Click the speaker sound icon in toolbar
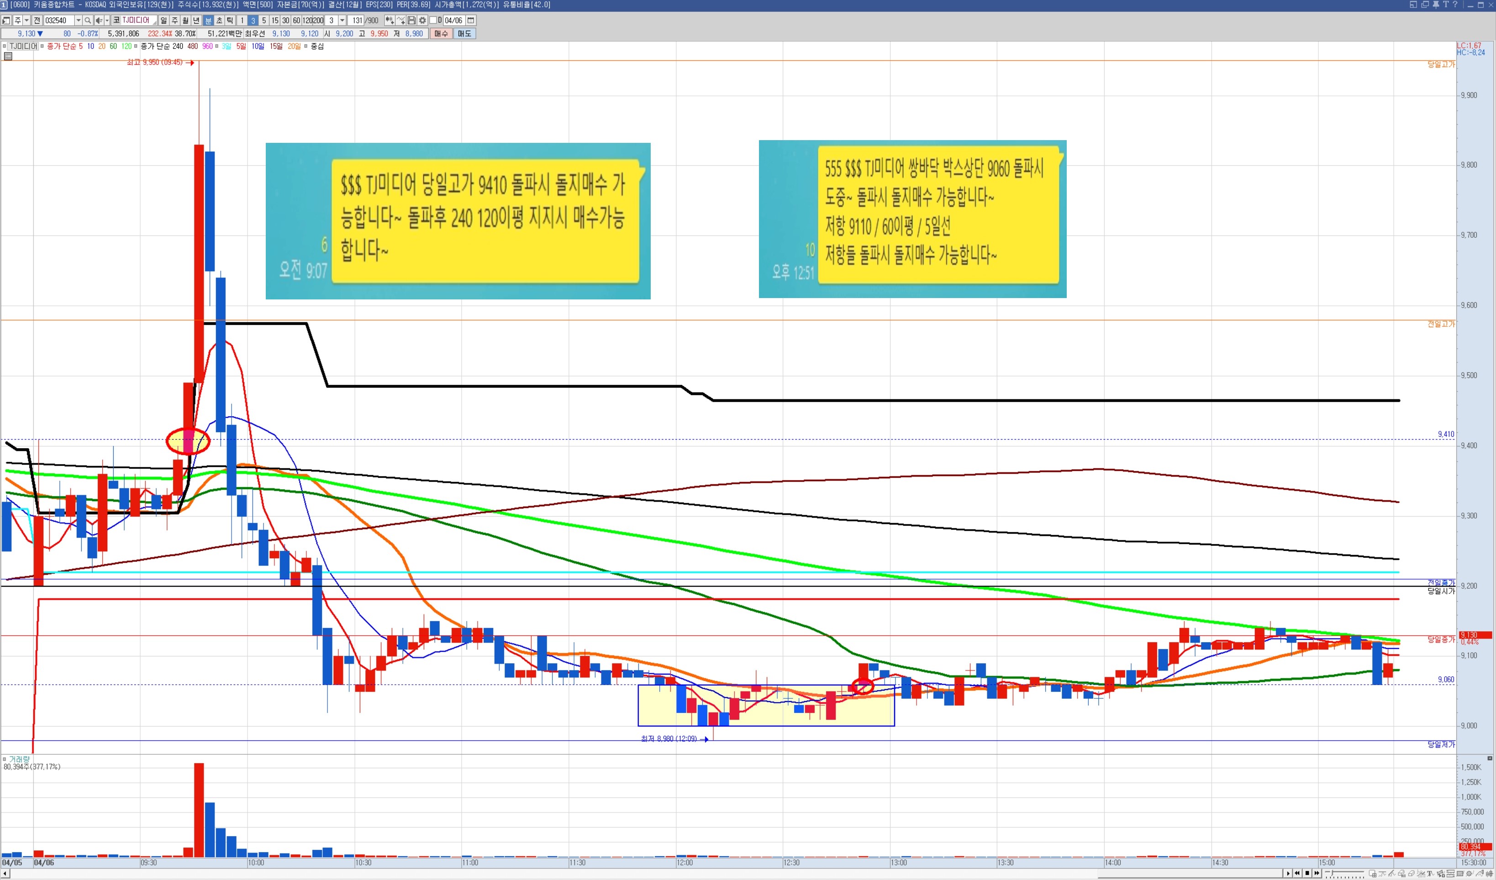This screenshot has width=1496, height=880. click(99, 20)
